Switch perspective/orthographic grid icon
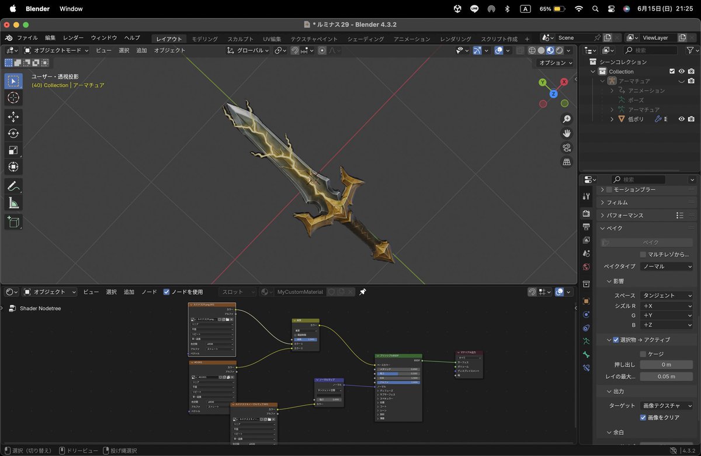Image resolution: width=701 pixels, height=456 pixels. pos(566,163)
